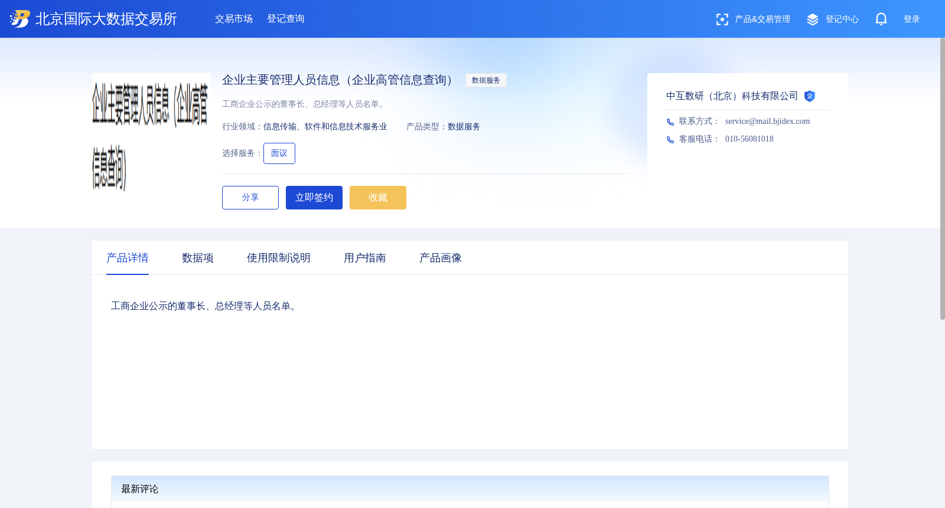945x508 pixels.
Task: Open 产品画像 tab
Action: coord(441,258)
